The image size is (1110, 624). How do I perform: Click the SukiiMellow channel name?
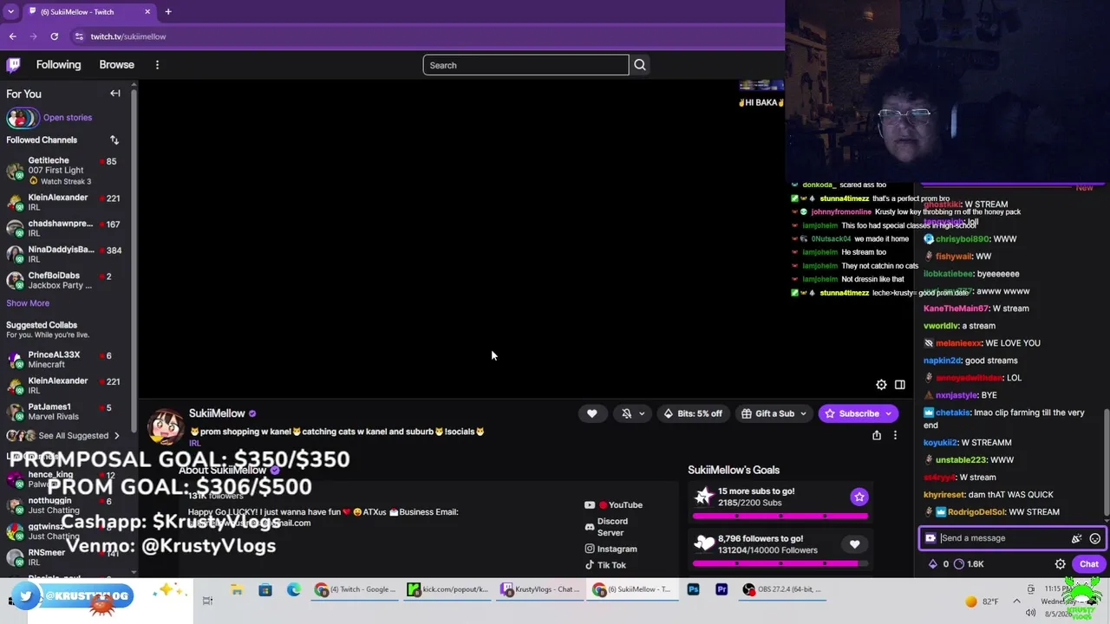click(217, 413)
